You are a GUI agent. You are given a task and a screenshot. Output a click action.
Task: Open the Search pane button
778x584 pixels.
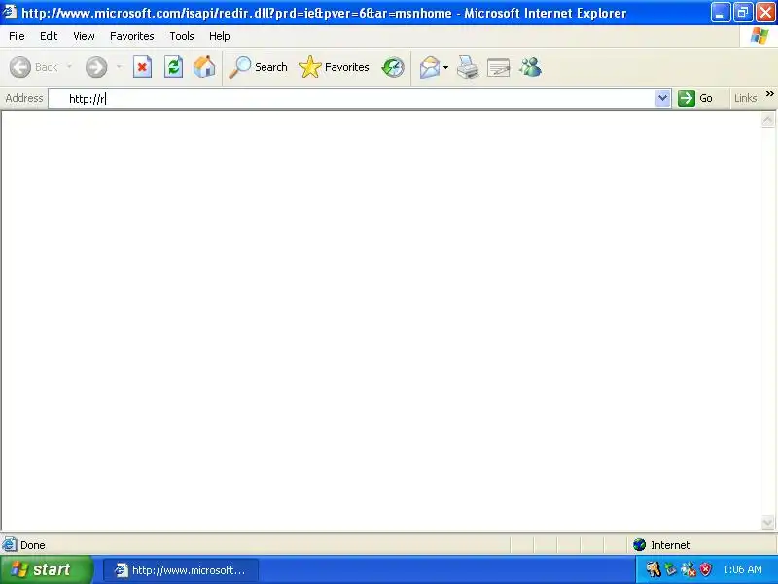[258, 67]
